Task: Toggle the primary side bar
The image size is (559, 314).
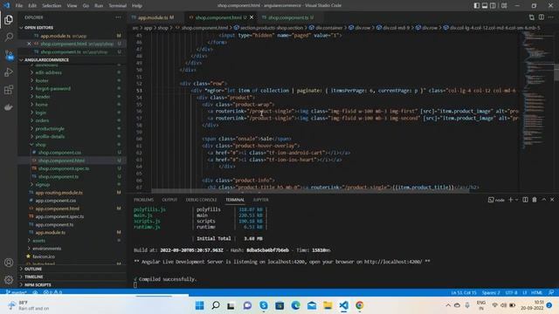Action: tap(477, 5)
